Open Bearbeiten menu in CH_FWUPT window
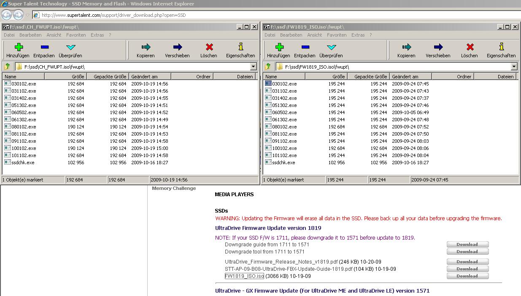Screen dimensions: 521x296 30,35
